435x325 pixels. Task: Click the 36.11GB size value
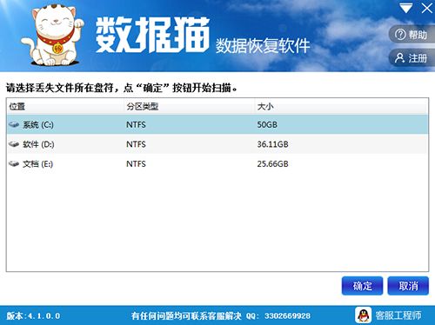[272, 144]
